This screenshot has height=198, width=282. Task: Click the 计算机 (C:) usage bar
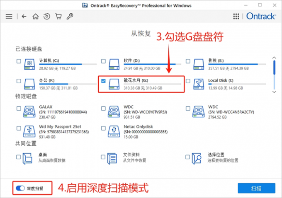click(x=68, y=64)
